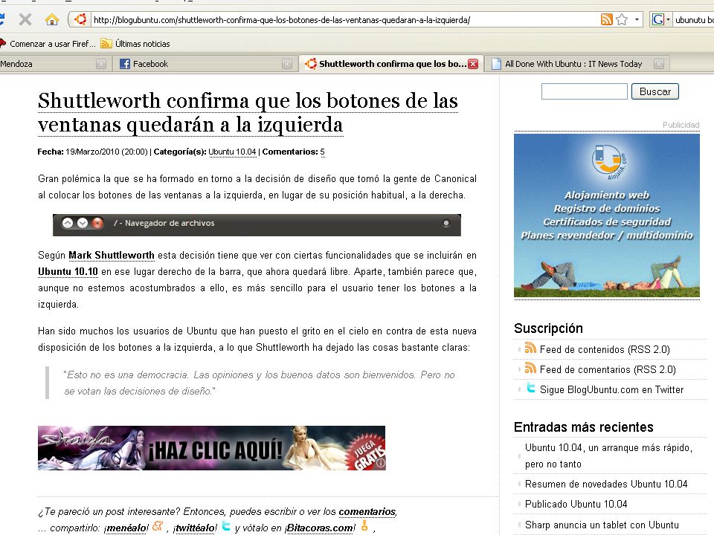Viewport: 714px width, 535px height.
Task: Open 'Sigue BlogUbuntu.com en Twitter'
Action: point(611,389)
